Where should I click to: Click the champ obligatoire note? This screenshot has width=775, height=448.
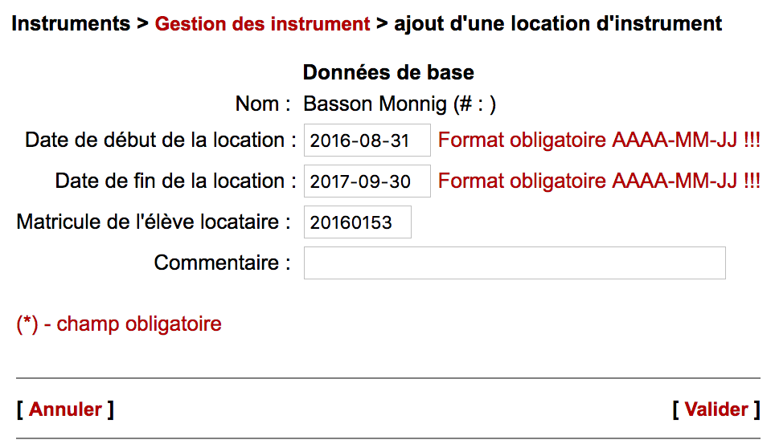tap(119, 324)
